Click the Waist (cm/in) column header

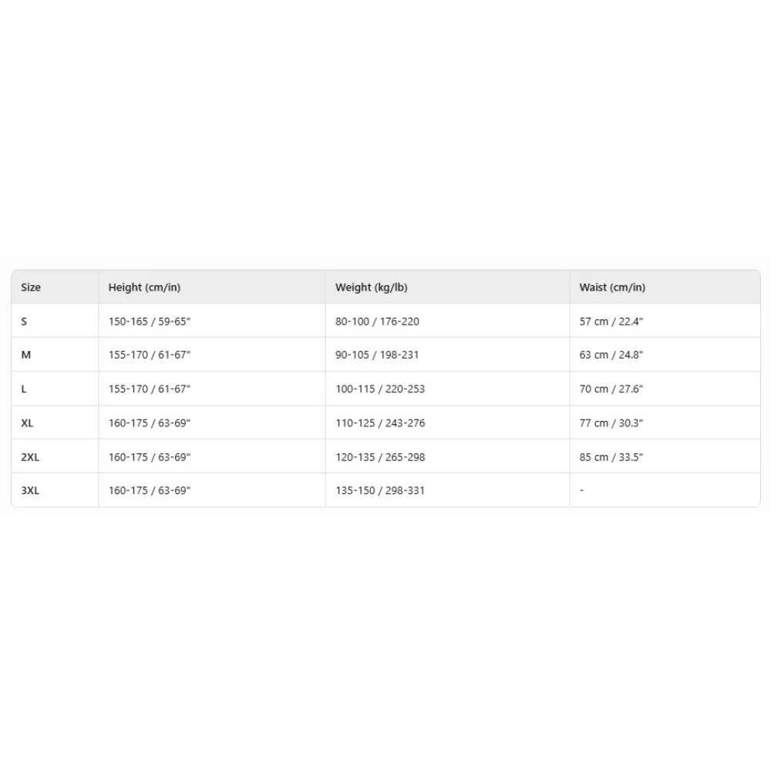612,288
